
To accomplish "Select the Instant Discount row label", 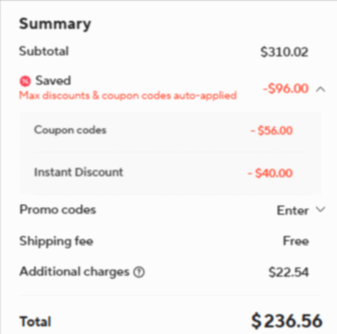I will pyautogui.click(x=78, y=172).
